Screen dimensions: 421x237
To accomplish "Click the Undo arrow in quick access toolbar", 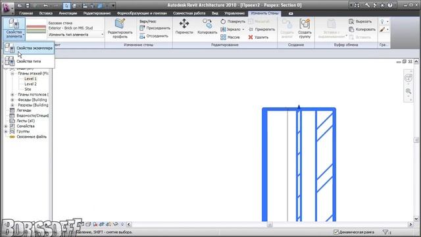I will point(45,5).
